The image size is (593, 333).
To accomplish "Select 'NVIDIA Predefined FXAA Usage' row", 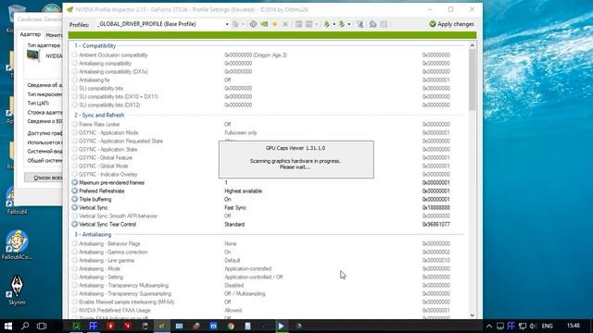I will [x=267, y=311].
